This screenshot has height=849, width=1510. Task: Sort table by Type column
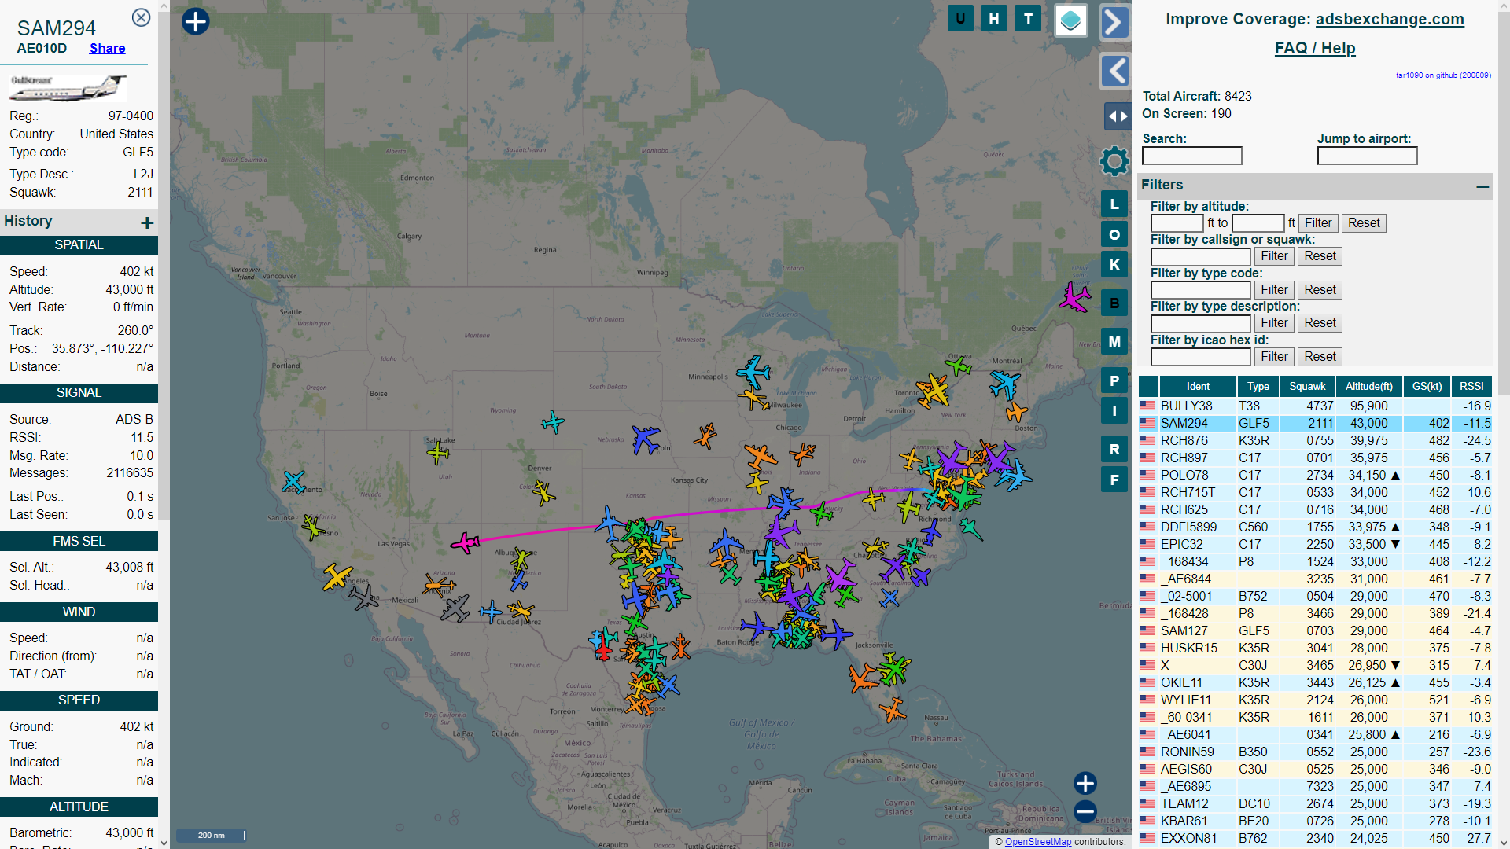pyautogui.click(x=1258, y=386)
